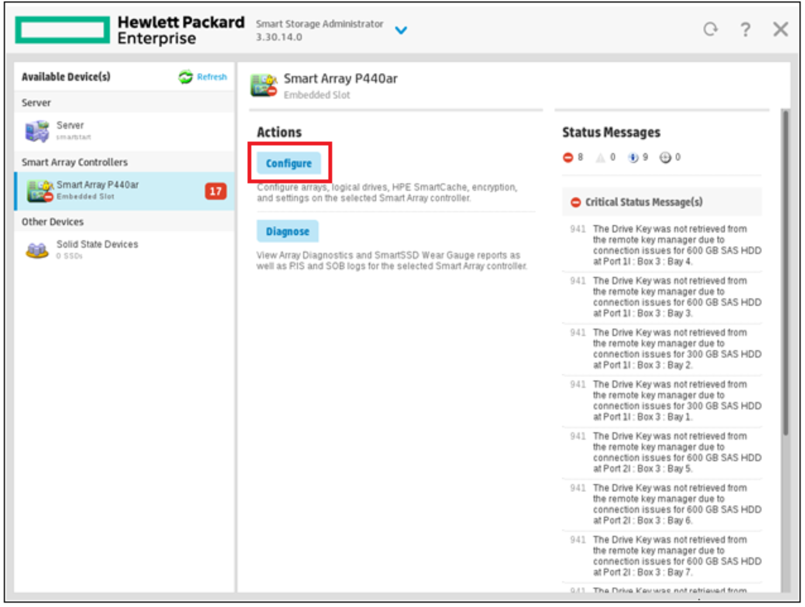This screenshot has height=607, width=805.
Task: Click the red 17 alert badge
Action: click(216, 191)
